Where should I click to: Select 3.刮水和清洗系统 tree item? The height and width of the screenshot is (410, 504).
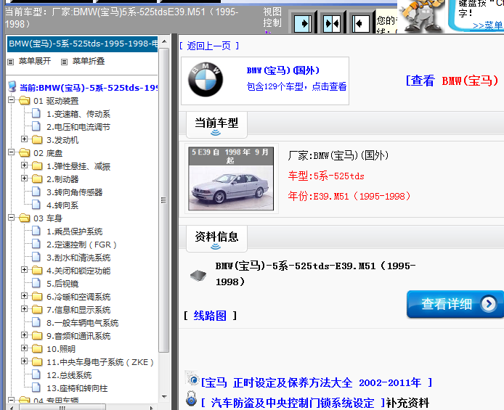coord(78,258)
